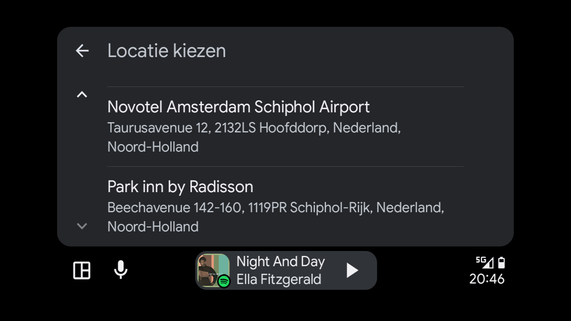Choose the Park inn by Radisson location

pos(180,187)
